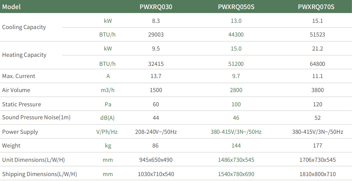Click the 1706x730x545 unit dimensions value
Screen dimensions: 352x181
(317, 160)
